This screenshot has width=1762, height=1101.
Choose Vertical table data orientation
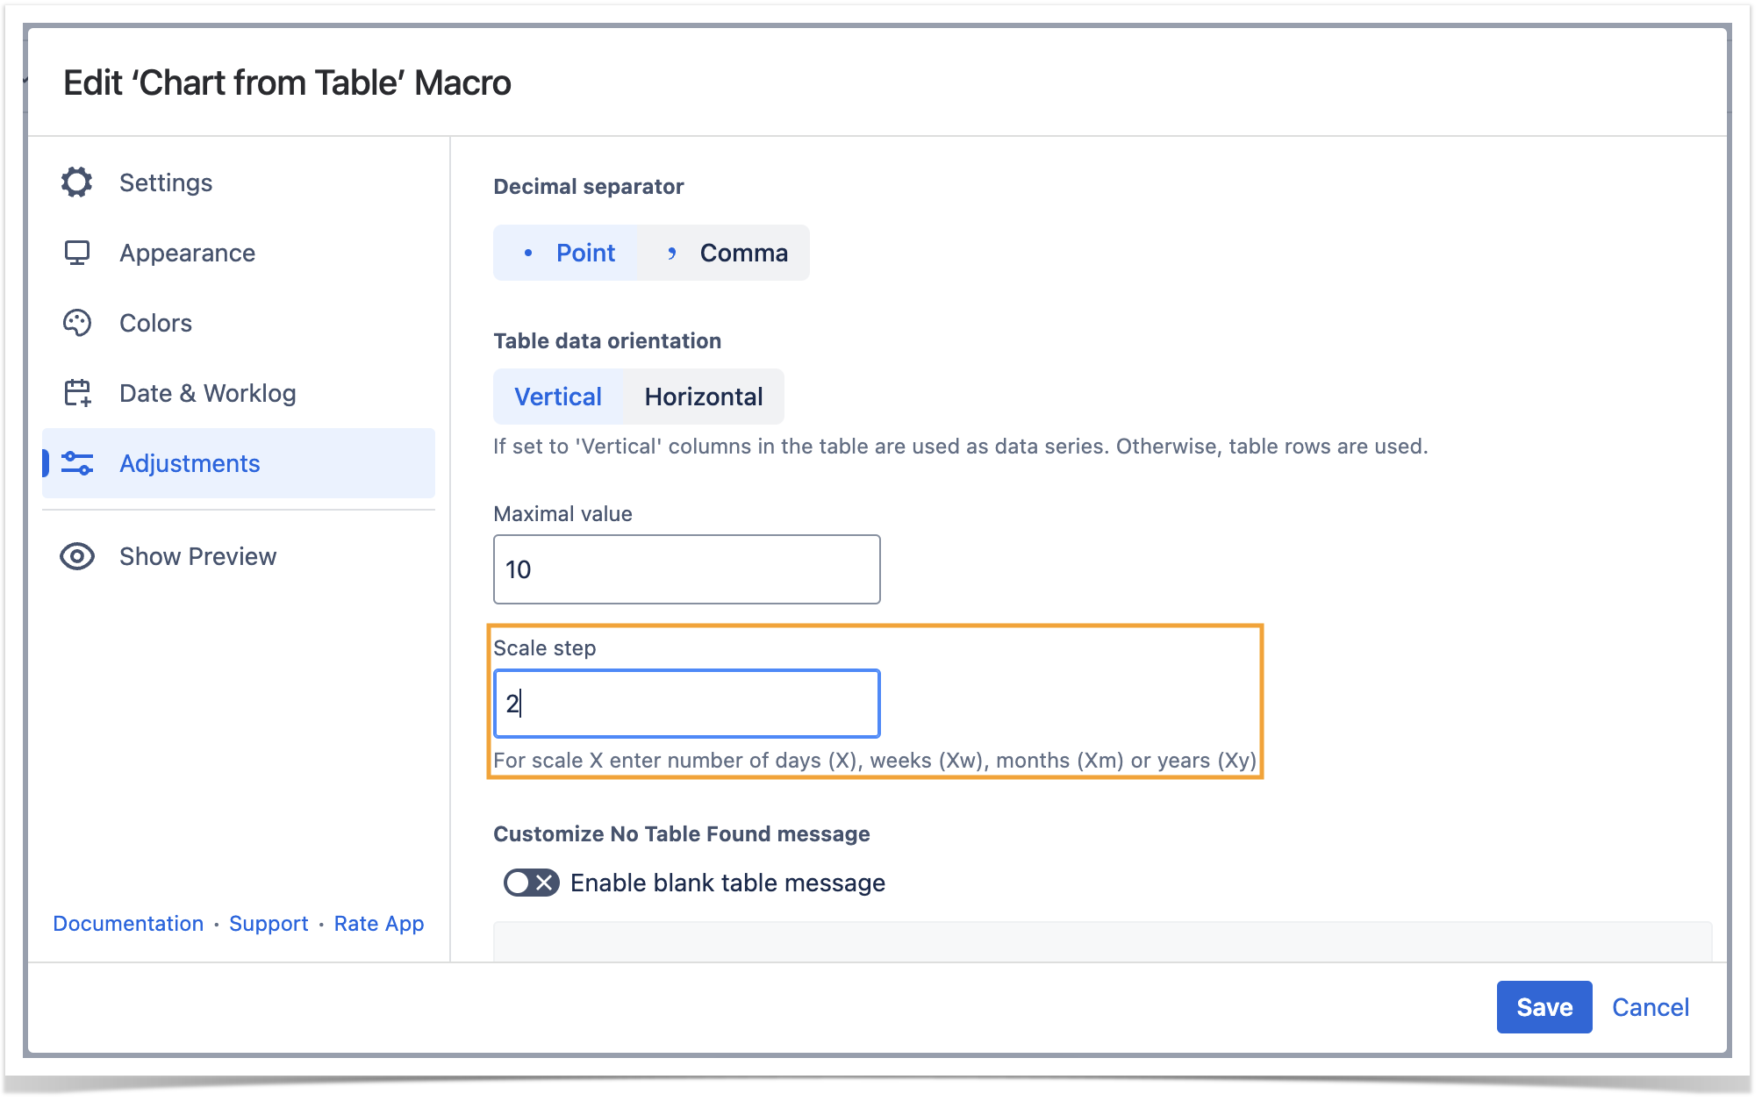558,397
